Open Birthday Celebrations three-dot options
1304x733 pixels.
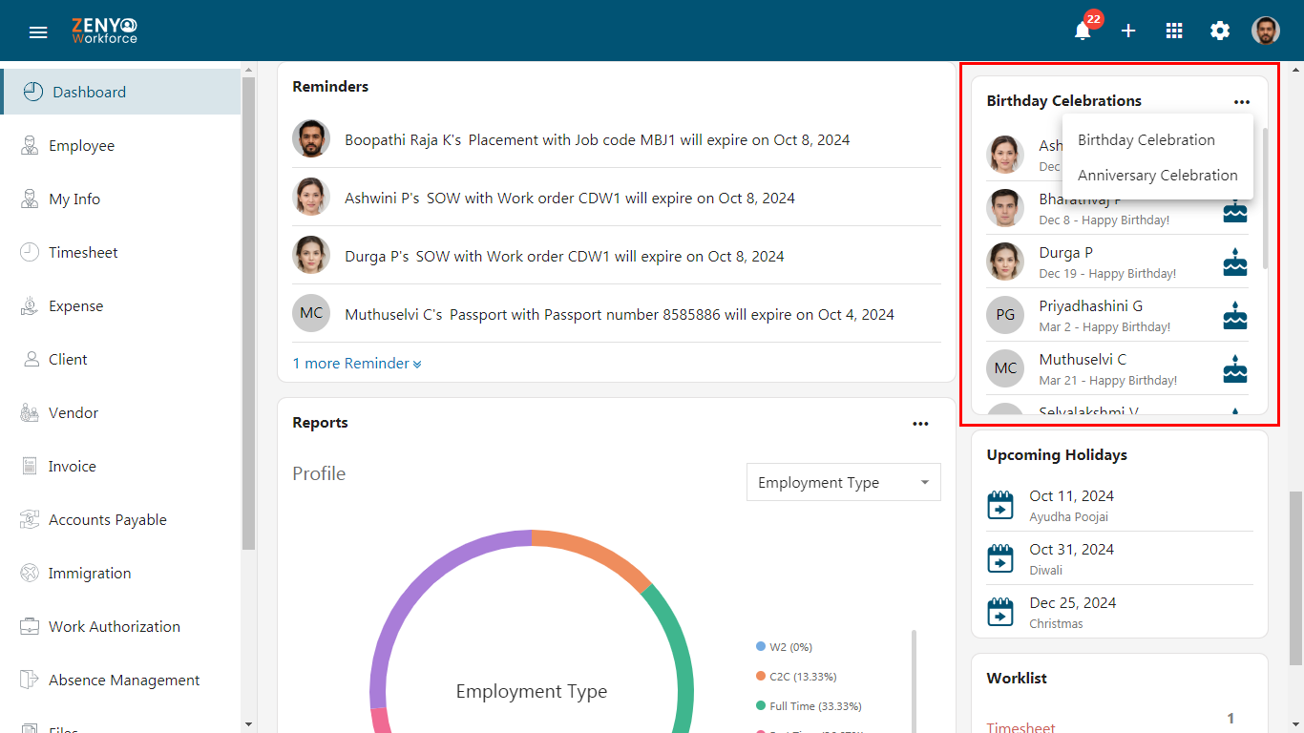click(x=1241, y=102)
